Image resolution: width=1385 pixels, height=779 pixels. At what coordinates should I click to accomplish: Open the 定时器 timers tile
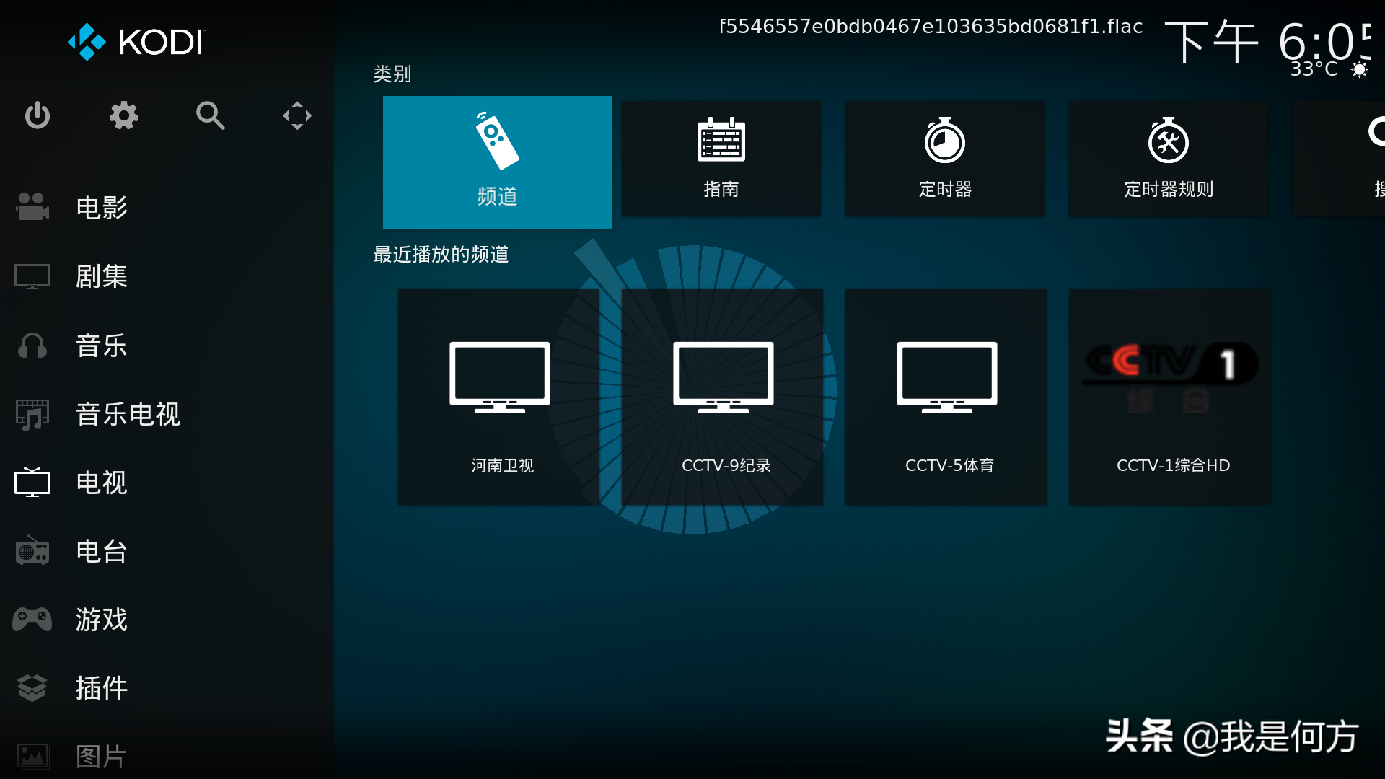pyautogui.click(x=945, y=159)
